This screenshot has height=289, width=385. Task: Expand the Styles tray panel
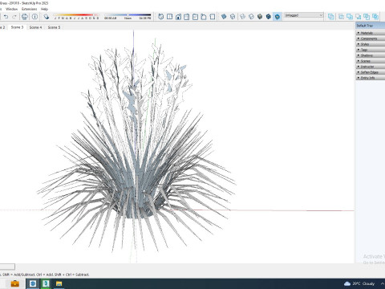(x=371, y=44)
